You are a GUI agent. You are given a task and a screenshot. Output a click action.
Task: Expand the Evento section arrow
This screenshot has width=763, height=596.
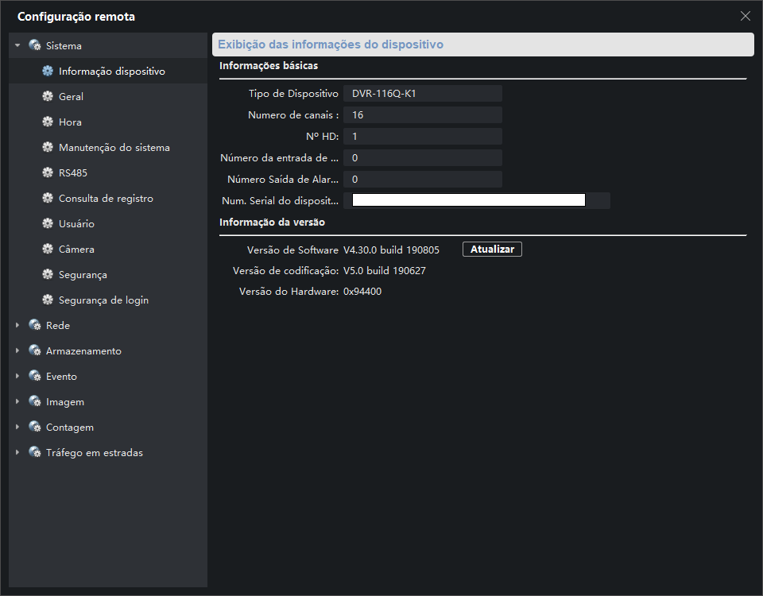pyautogui.click(x=17, y=377)
